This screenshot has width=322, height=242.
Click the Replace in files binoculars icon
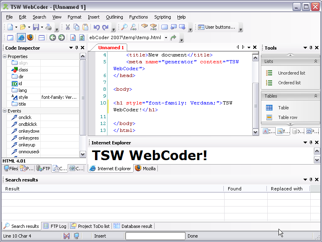(153, 27)
